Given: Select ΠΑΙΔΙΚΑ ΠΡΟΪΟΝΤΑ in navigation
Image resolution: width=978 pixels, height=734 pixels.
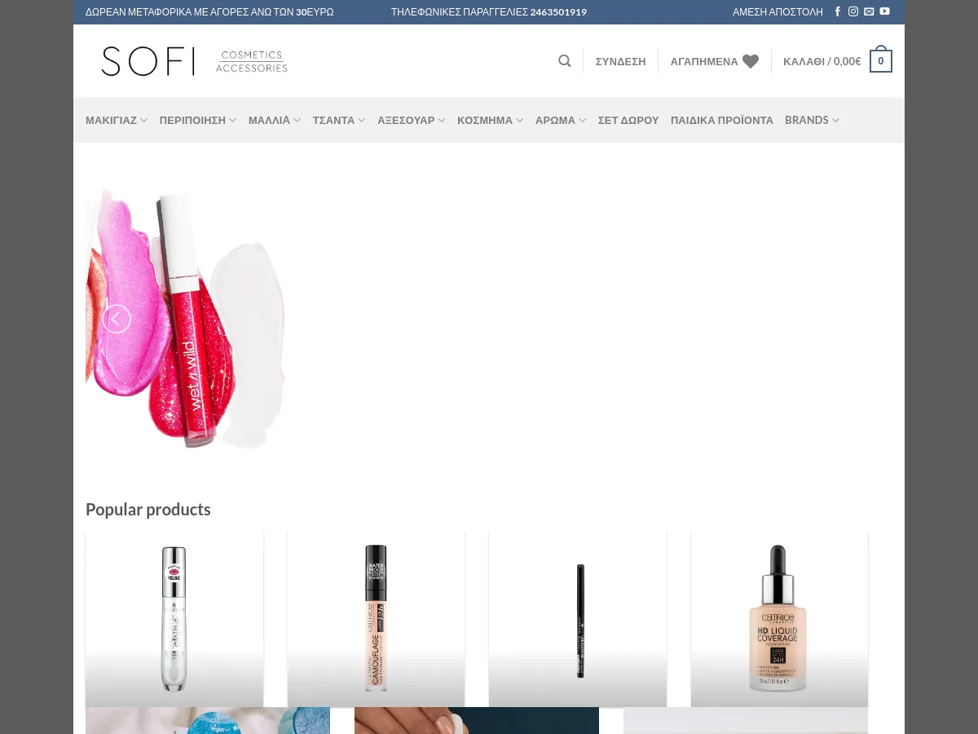Looking at the screenshot, I should tap(721, 120).
